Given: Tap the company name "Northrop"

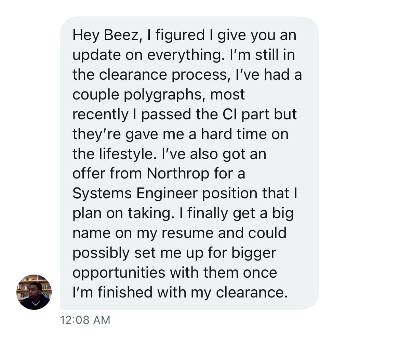Looking at the screenshot, I should pyautogui.click(x=178, y=174).
